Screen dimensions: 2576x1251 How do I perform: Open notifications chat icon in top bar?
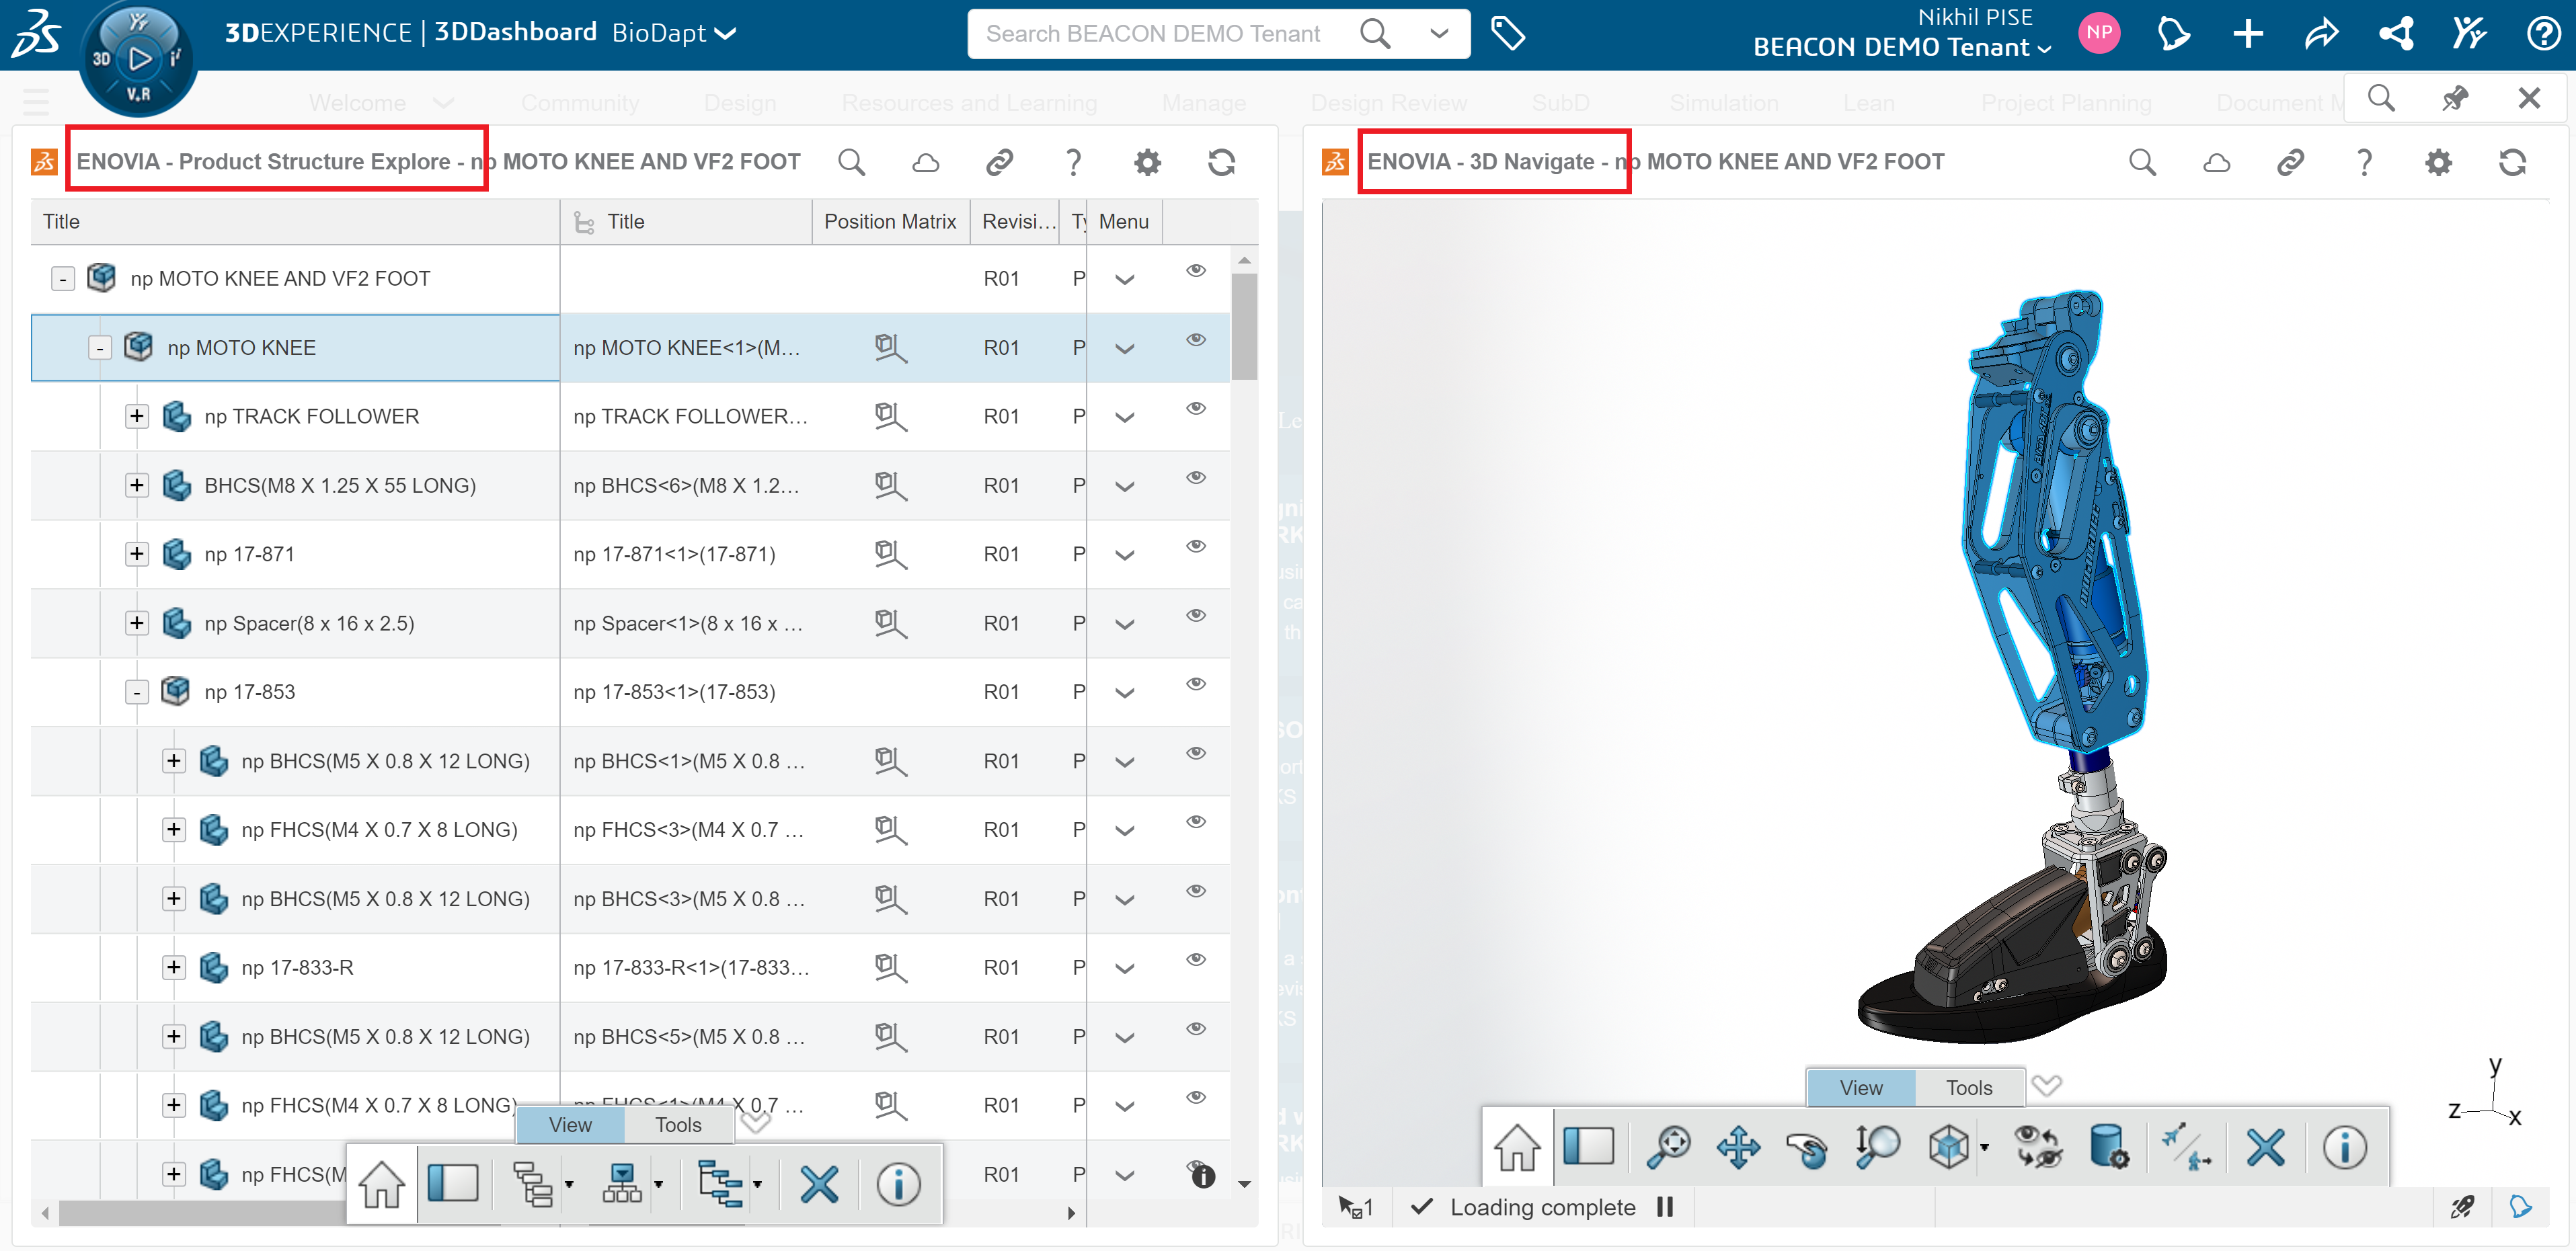[x=2173, y=34]
